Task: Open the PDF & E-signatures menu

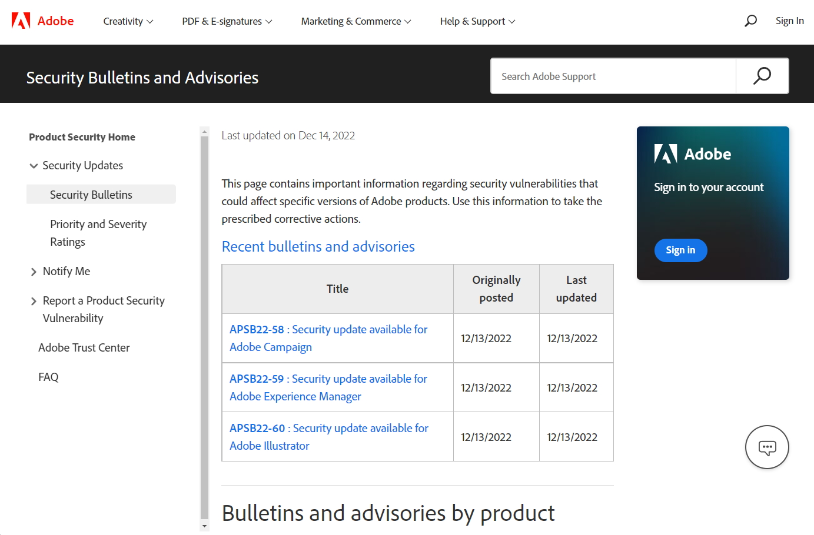Action: 227,21
